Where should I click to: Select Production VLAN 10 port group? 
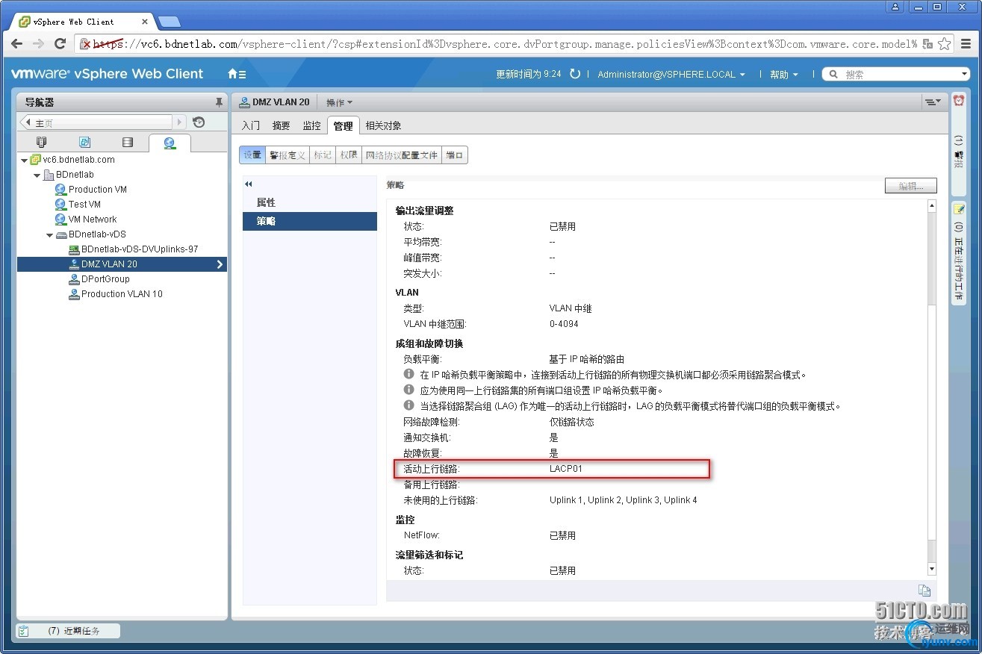click(x=122, y=294)
